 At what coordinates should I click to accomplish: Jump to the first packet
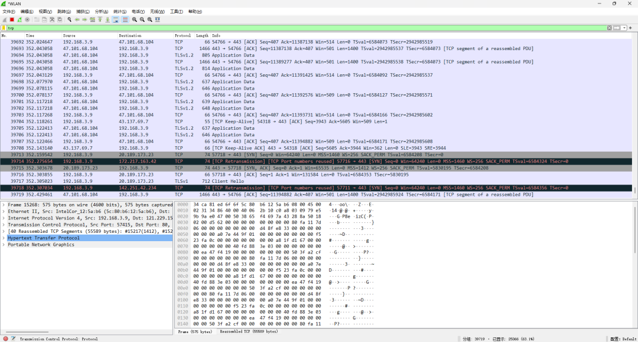point(100,19)
